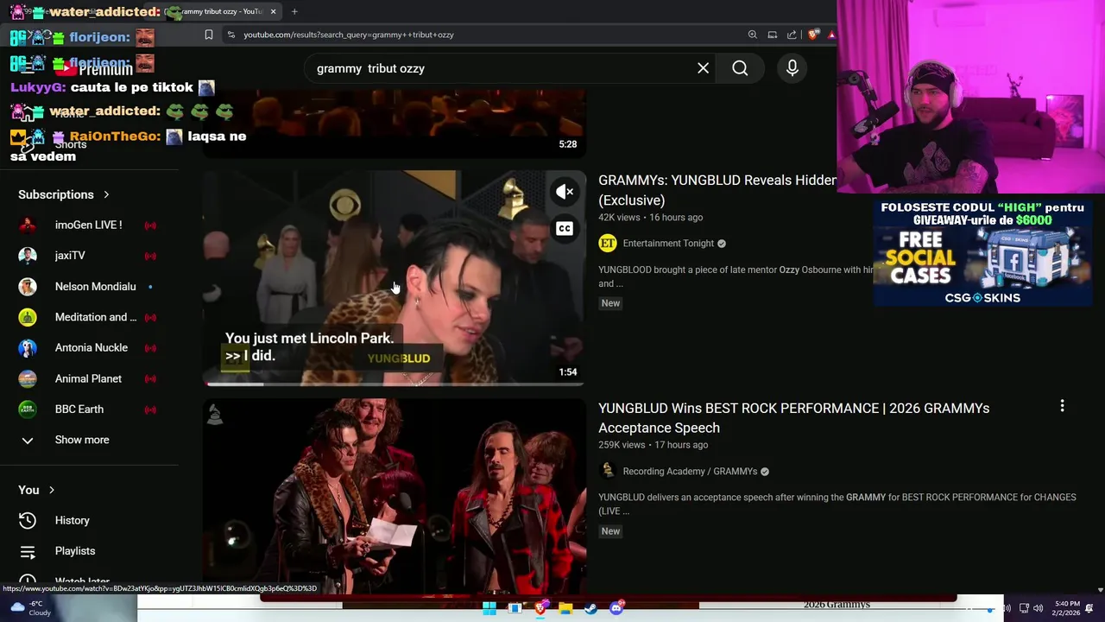The width and height of the screenshot is (1105, 622).
Task: Open imoGen LIVE ! subscription
Action: (x=89, y=225)
